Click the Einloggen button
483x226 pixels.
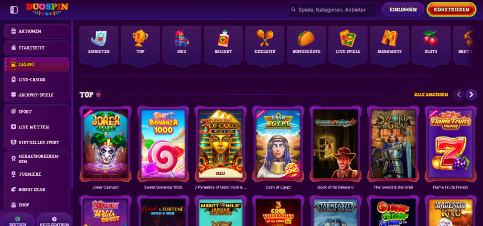click(403, 10)
